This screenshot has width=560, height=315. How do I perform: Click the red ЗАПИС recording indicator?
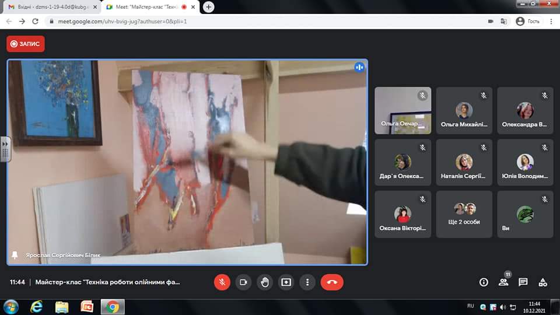click(25, 44)
